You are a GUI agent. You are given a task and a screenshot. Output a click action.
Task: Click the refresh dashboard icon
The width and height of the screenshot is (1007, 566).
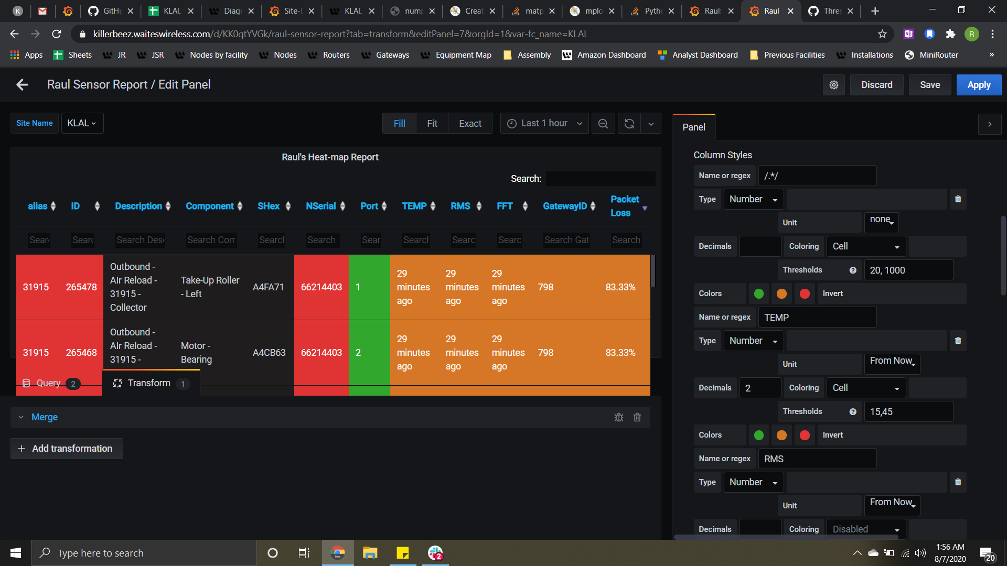pyautogui.click(x=629, y=123)
